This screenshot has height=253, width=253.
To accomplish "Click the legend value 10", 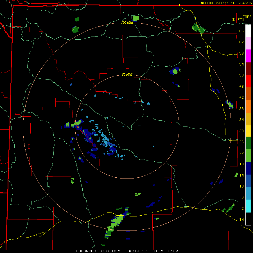I will tap(241, 186).
